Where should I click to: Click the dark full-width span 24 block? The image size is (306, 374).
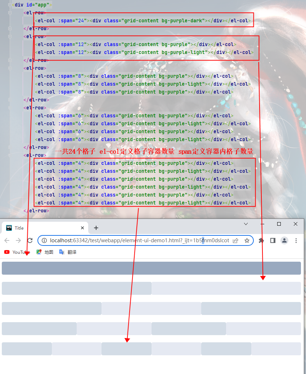point(151,268)
